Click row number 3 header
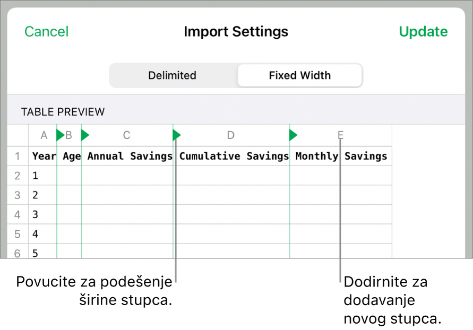 (18, 195)
